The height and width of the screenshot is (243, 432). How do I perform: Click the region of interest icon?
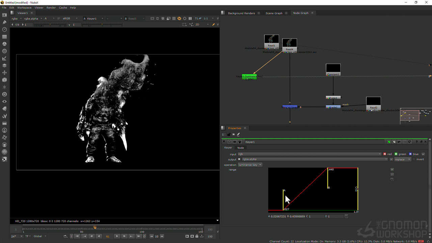[x=184, y=25]
